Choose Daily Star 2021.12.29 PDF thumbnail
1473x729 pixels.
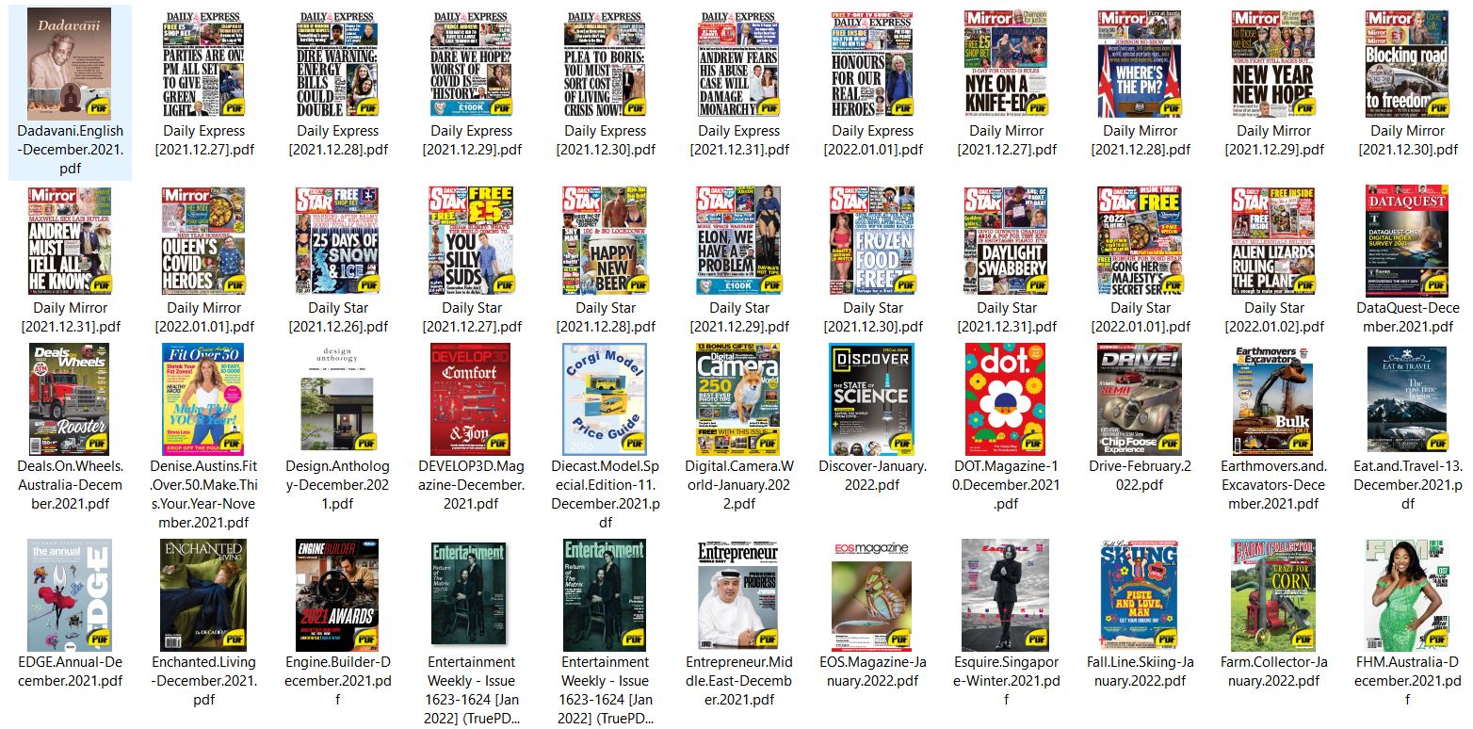click(x=738, y=240)
